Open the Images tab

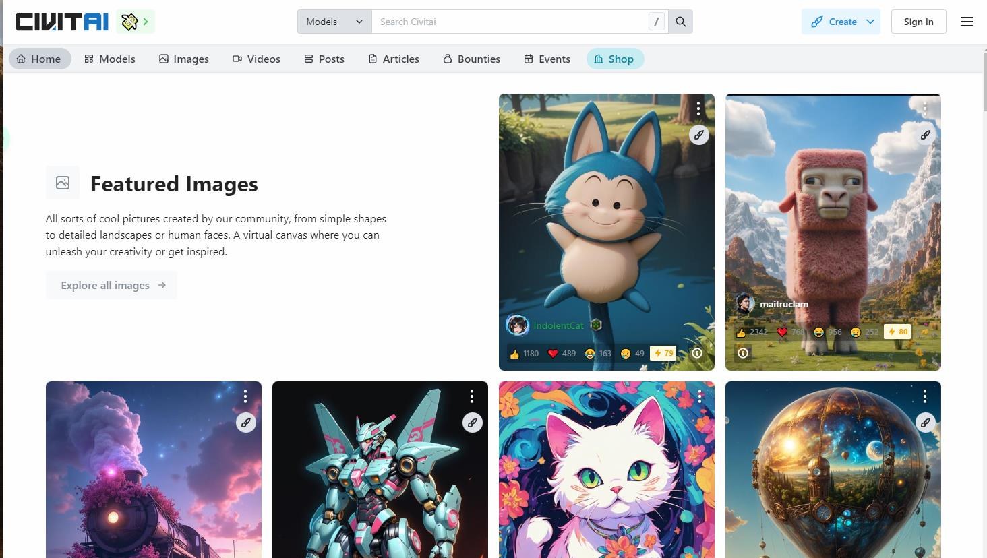point(184,59)
